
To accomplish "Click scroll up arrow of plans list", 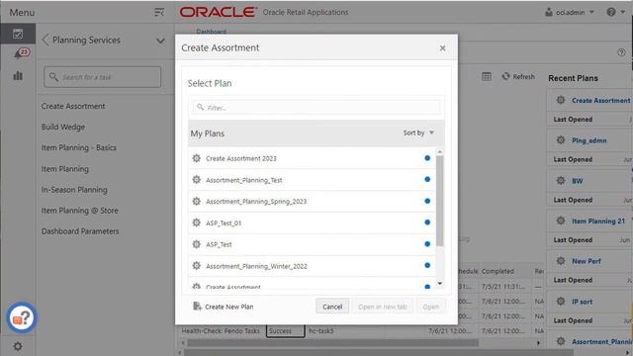I will click(x=439, y=152).
